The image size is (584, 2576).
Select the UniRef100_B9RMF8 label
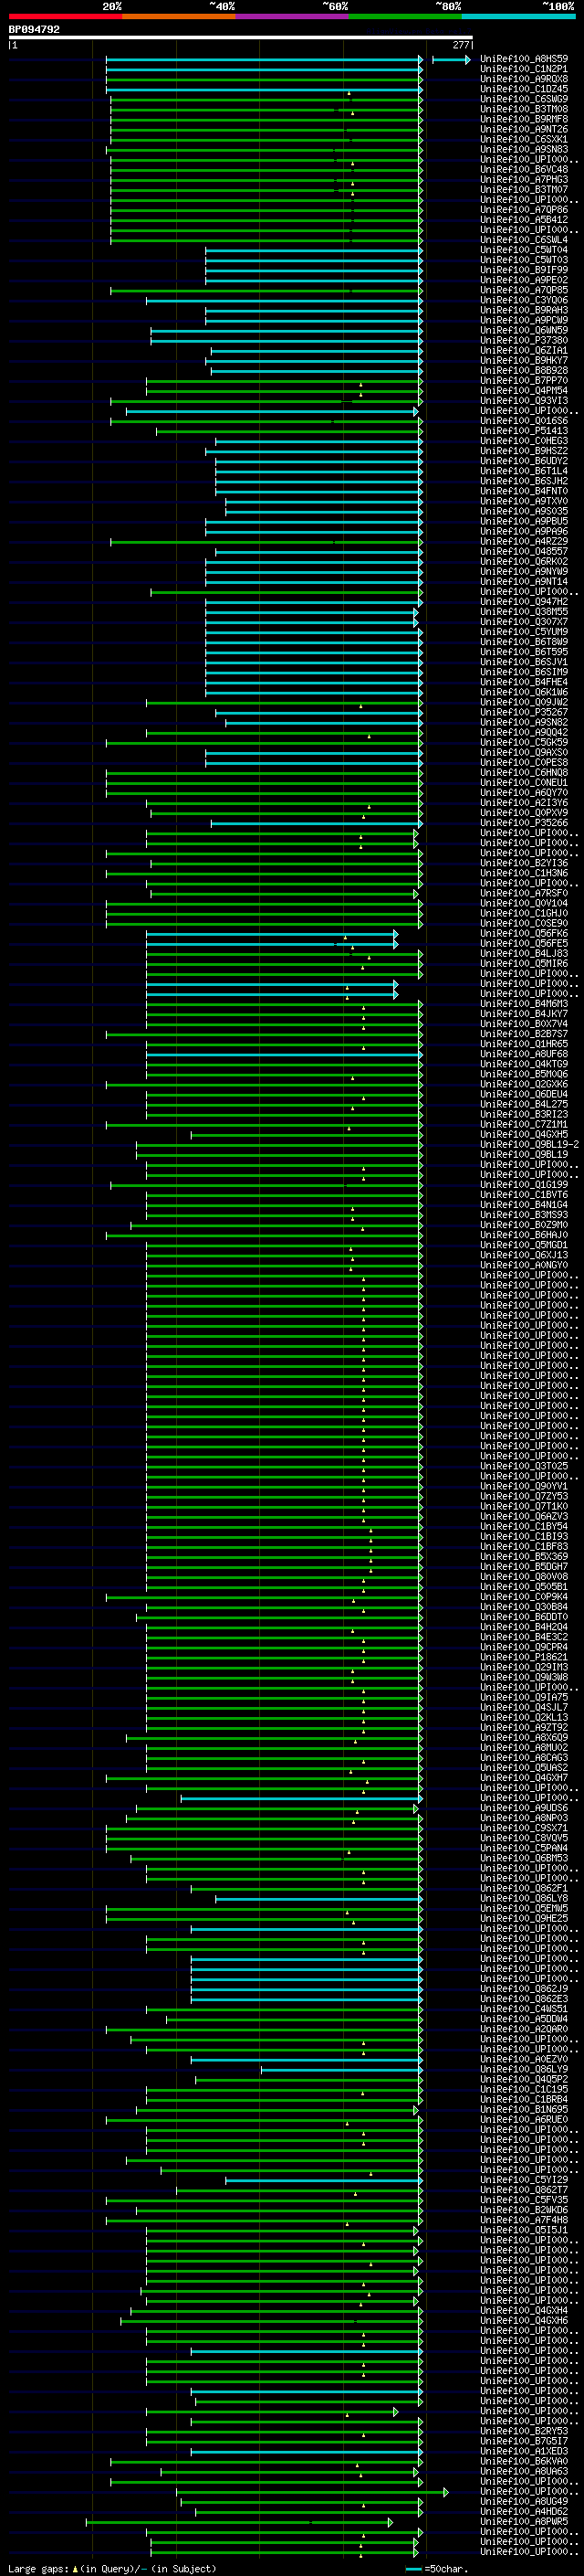coord(524,119)
